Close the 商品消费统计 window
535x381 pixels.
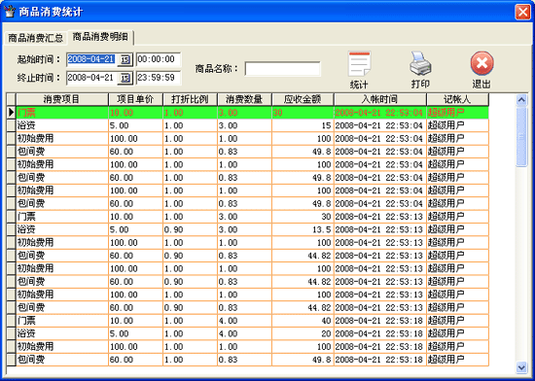[x=522, y=13]
